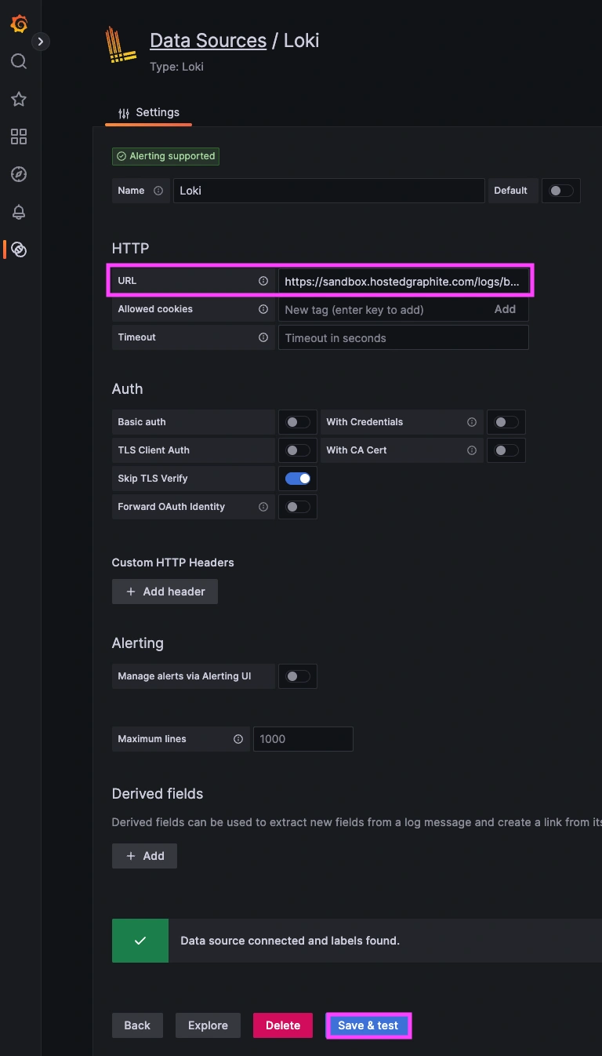Toggle the Default data source switch
This screenshot has width=602, height=1056.
click(561, 191)
